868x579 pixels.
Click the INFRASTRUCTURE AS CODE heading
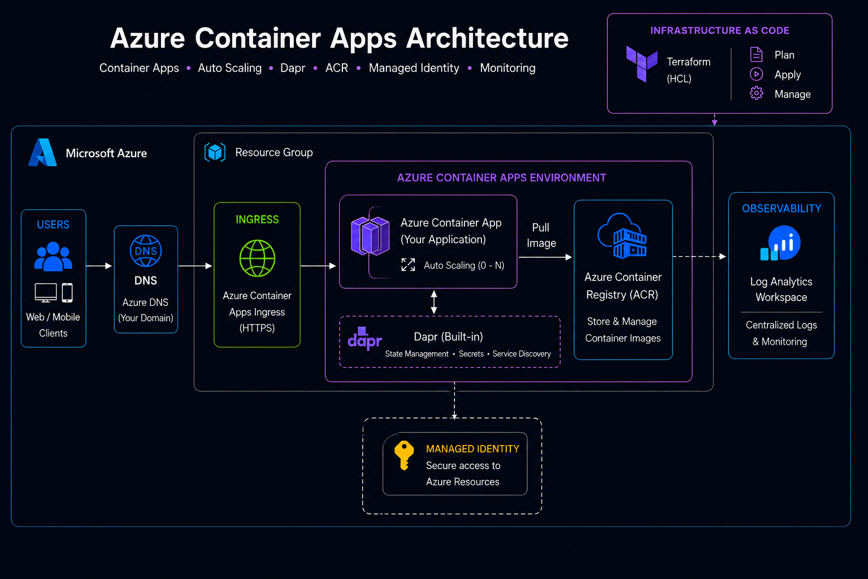pyautogui.click(x=719, y=31)
